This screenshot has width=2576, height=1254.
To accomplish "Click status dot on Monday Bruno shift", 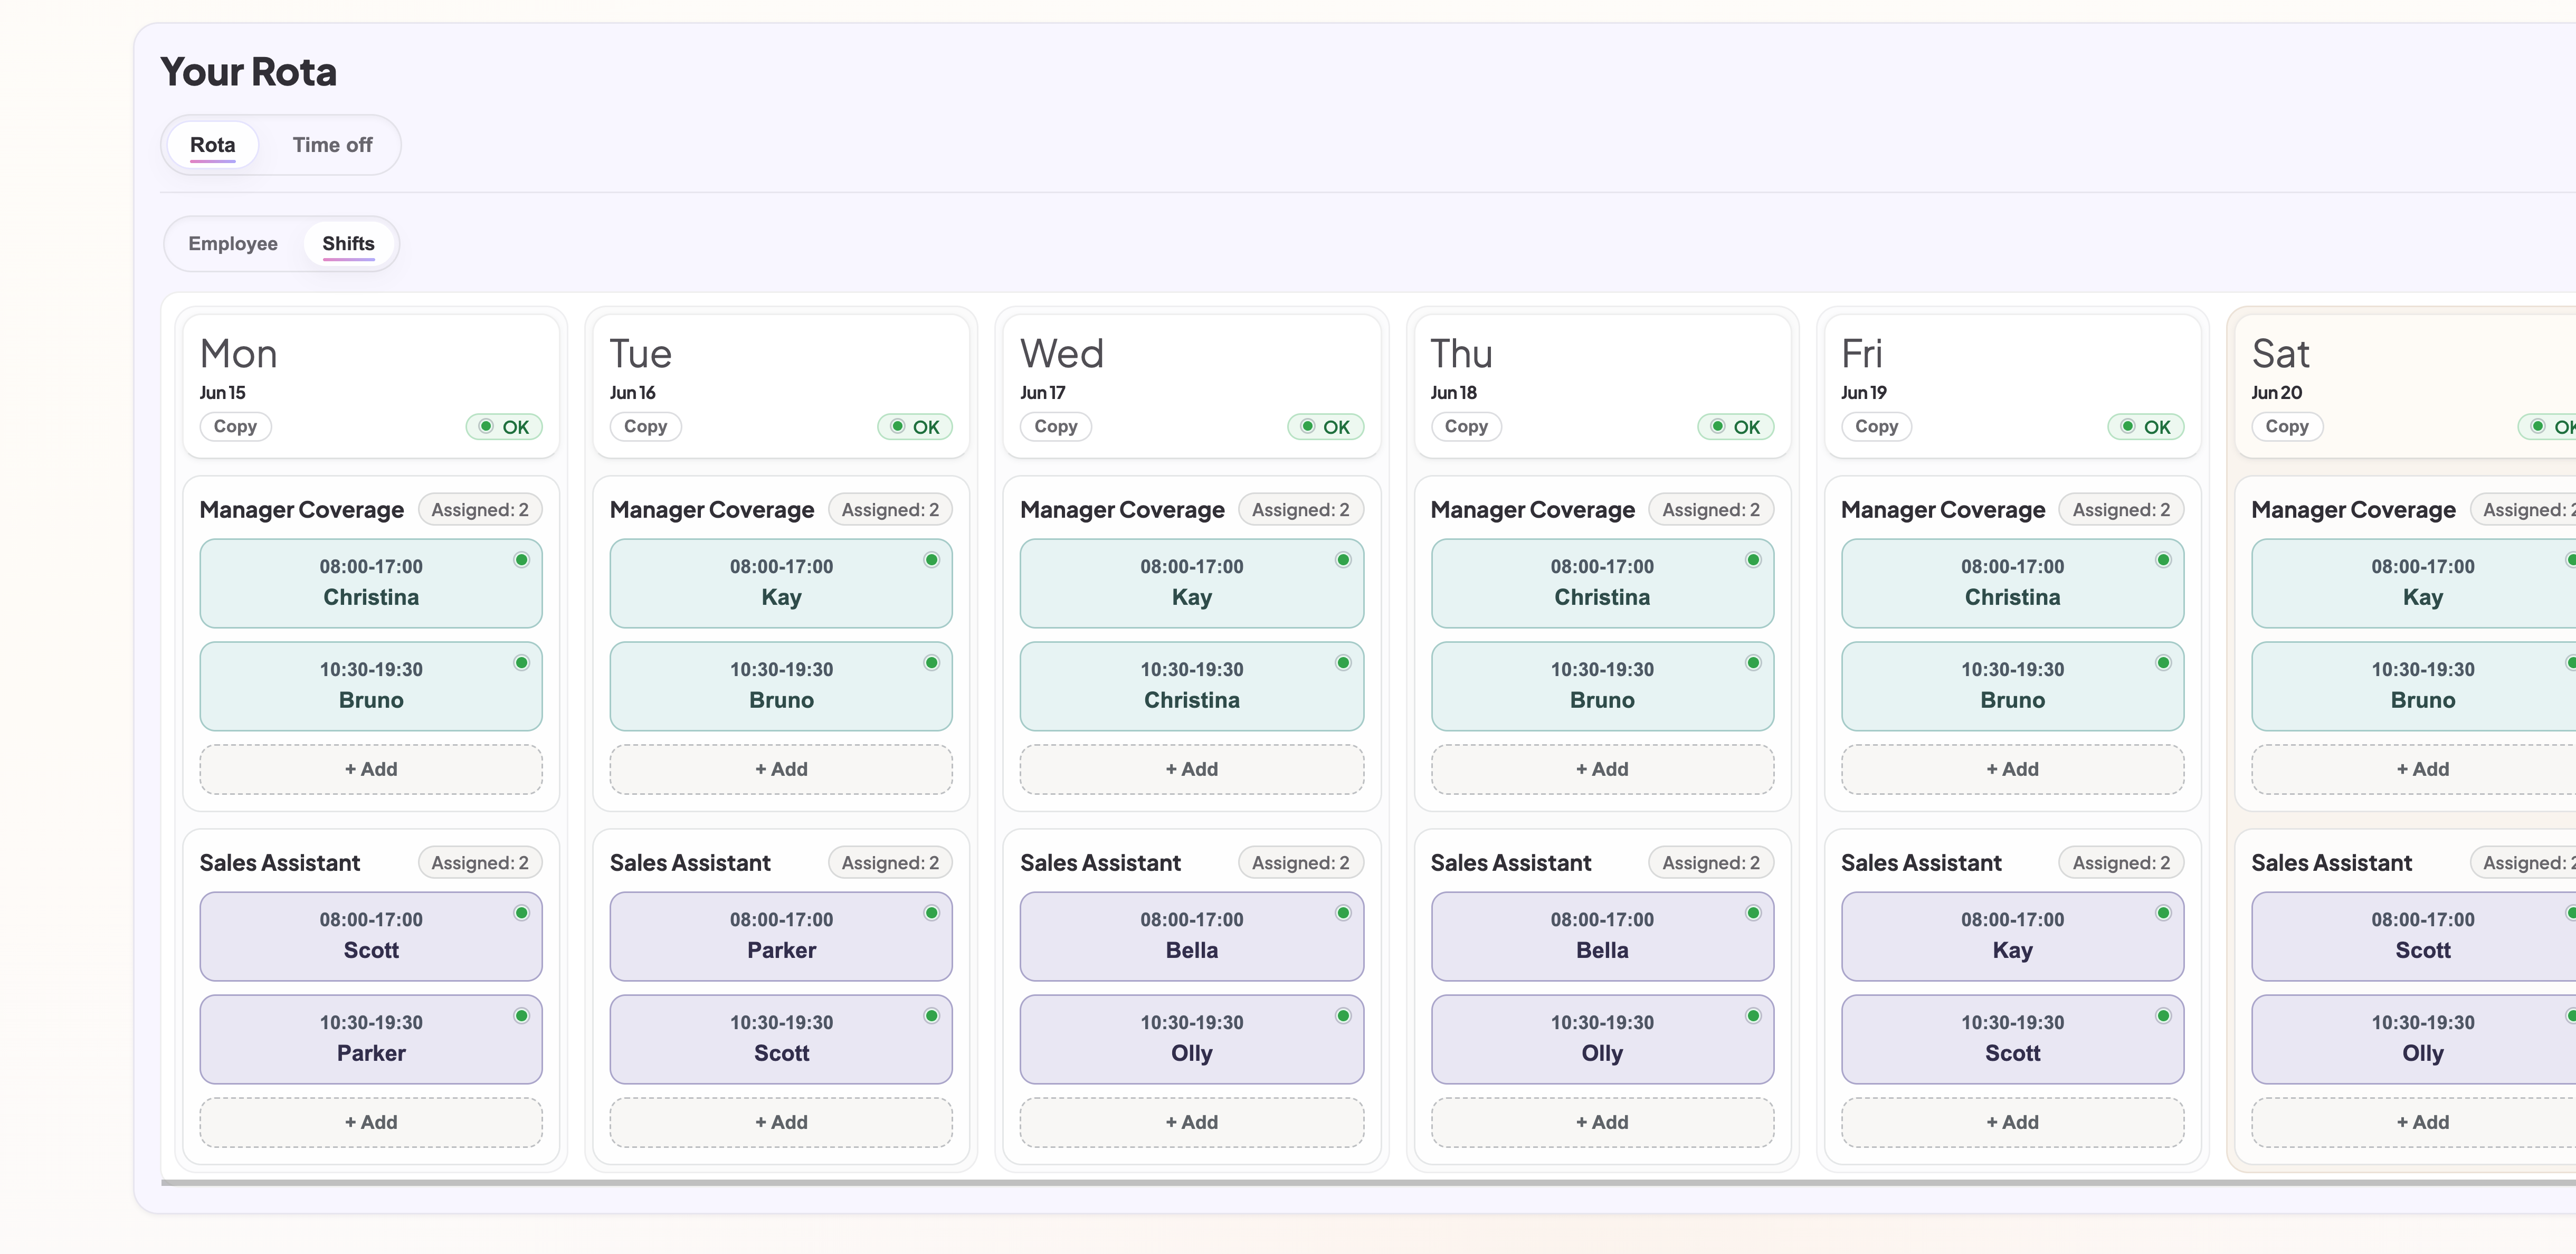I will coord(521,663).
